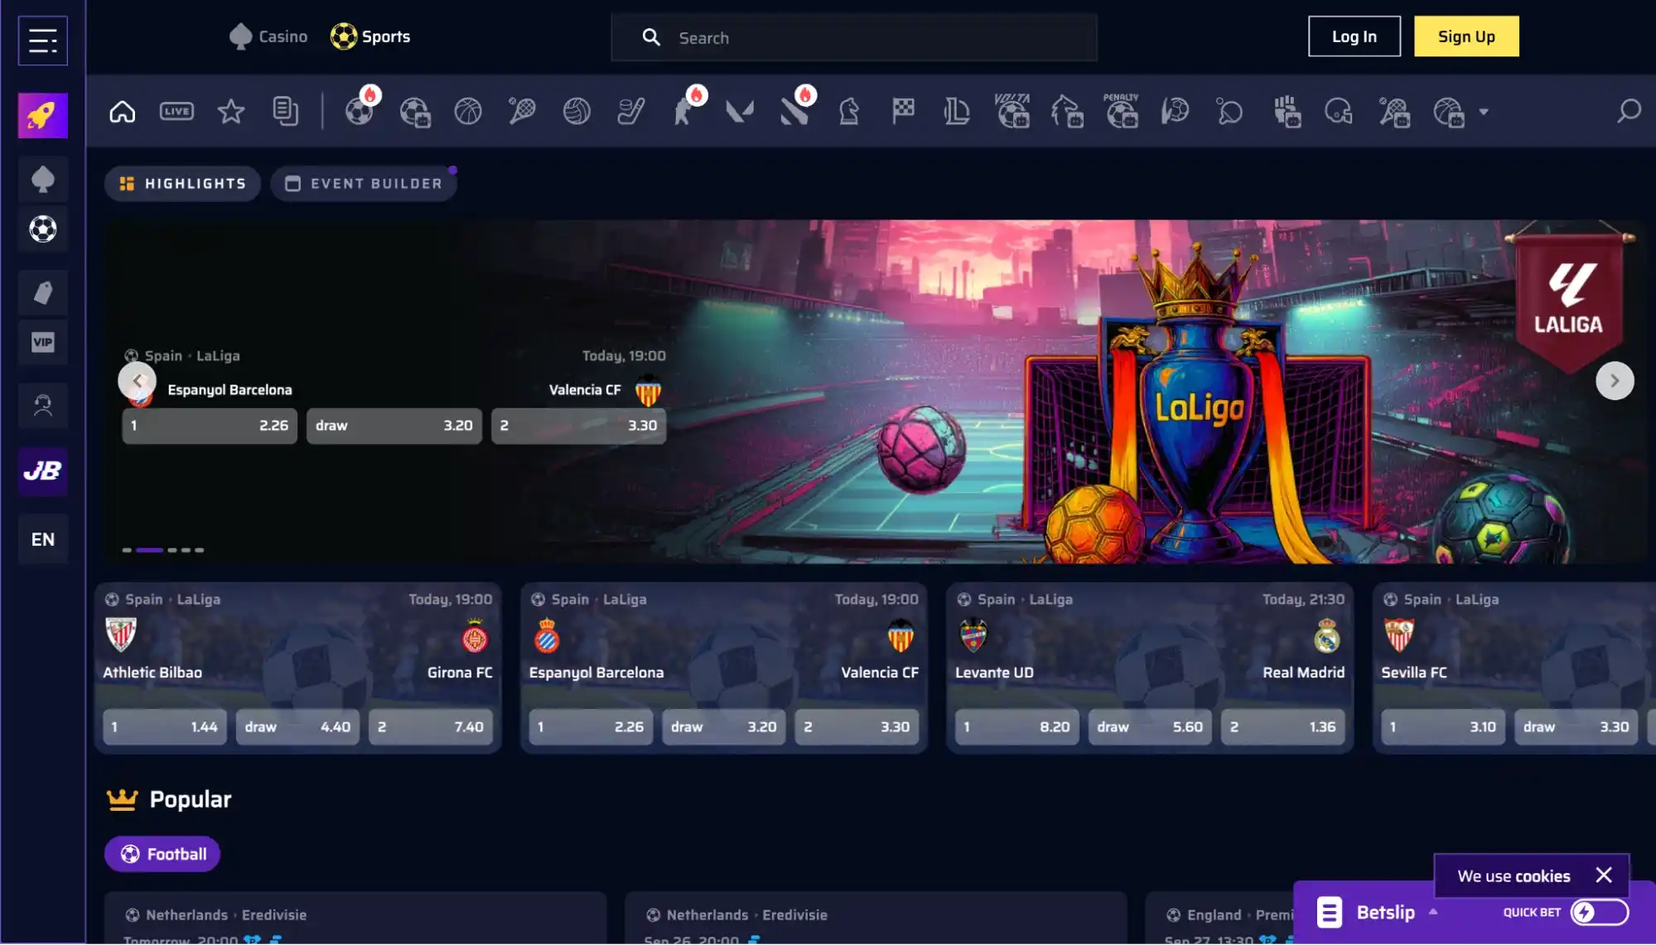Image resolution: width=1656 pixels, height=945 pixels.
Task: Select the Tennis racket sport icon
Action: tap(522, 111)
